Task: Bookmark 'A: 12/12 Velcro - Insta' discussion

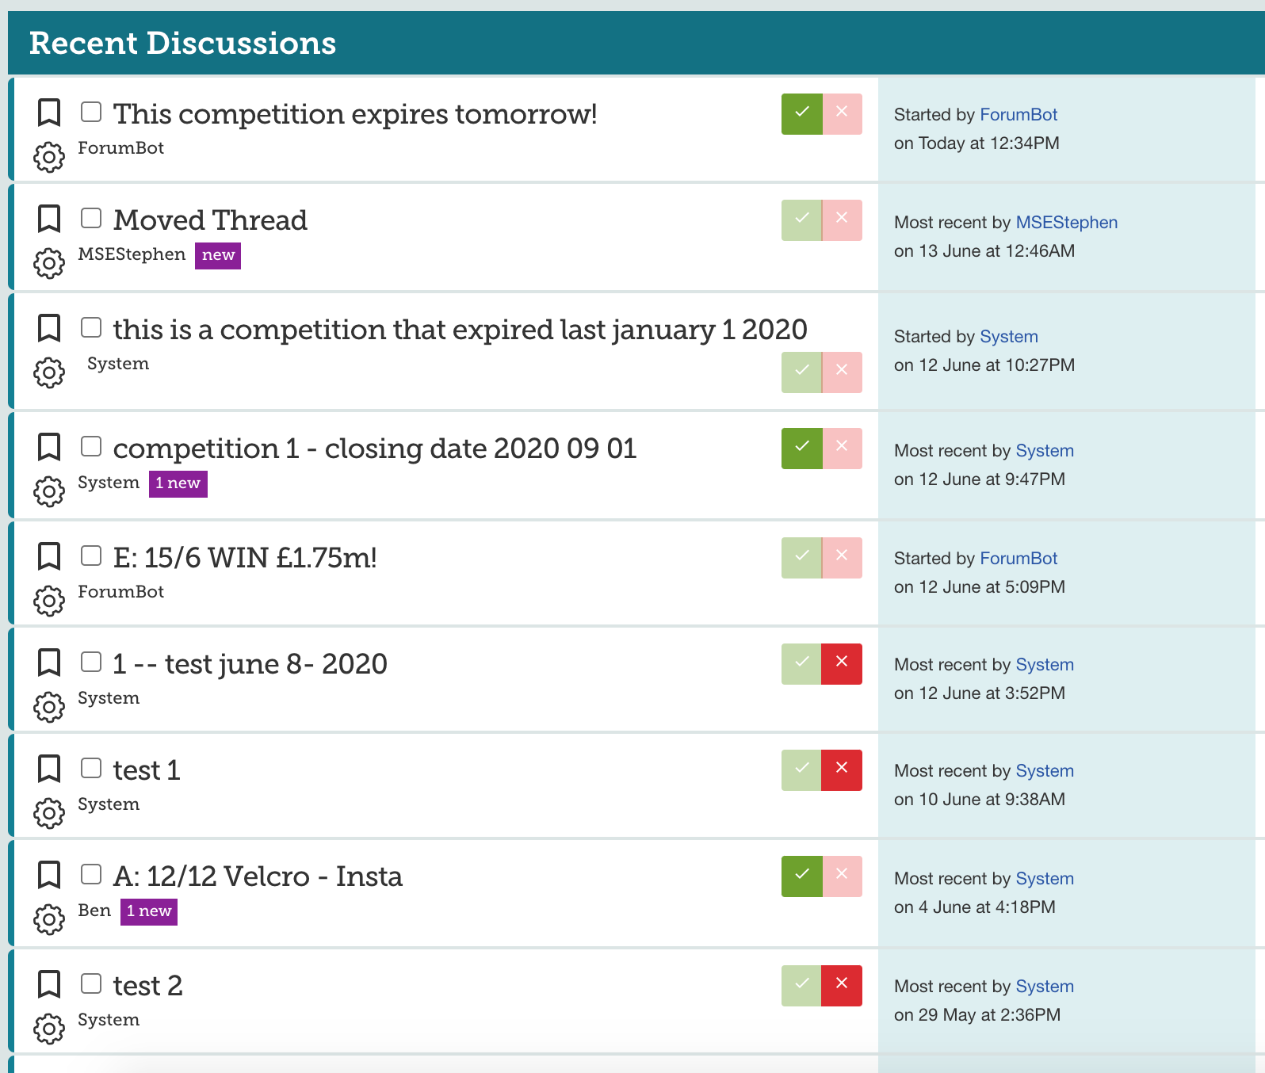Action: tap(49, 875)
